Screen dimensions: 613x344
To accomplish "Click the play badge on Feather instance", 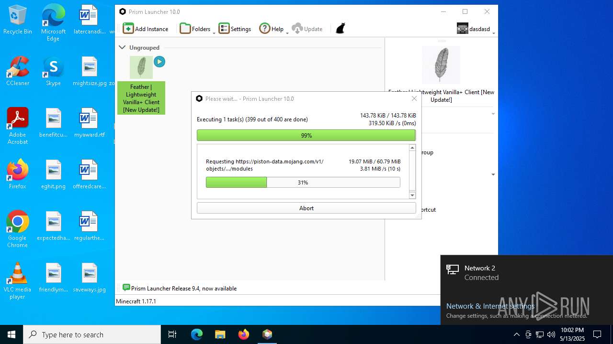I will coord(159,62).
